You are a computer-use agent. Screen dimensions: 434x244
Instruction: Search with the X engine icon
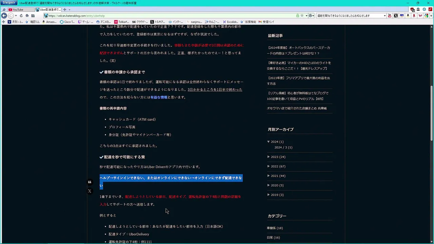point(396,16)
